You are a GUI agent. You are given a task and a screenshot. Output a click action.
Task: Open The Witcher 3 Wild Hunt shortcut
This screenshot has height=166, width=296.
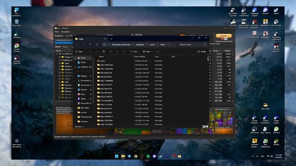(276, 36)
